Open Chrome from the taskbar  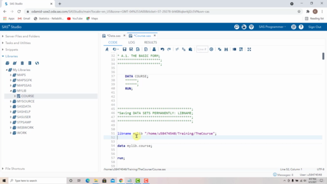coord(121,180)
